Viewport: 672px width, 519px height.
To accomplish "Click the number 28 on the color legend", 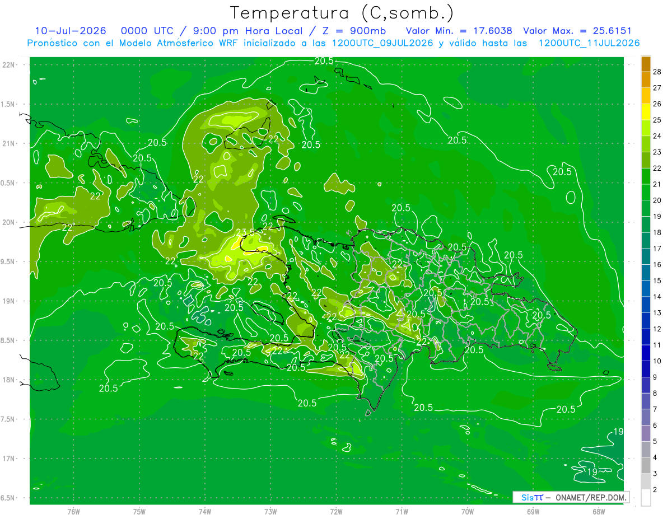I will pos(657,72).
